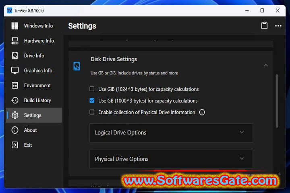Screen dimensions: 290x193
Task: Select the Environment page
Action: pos(37,86)
